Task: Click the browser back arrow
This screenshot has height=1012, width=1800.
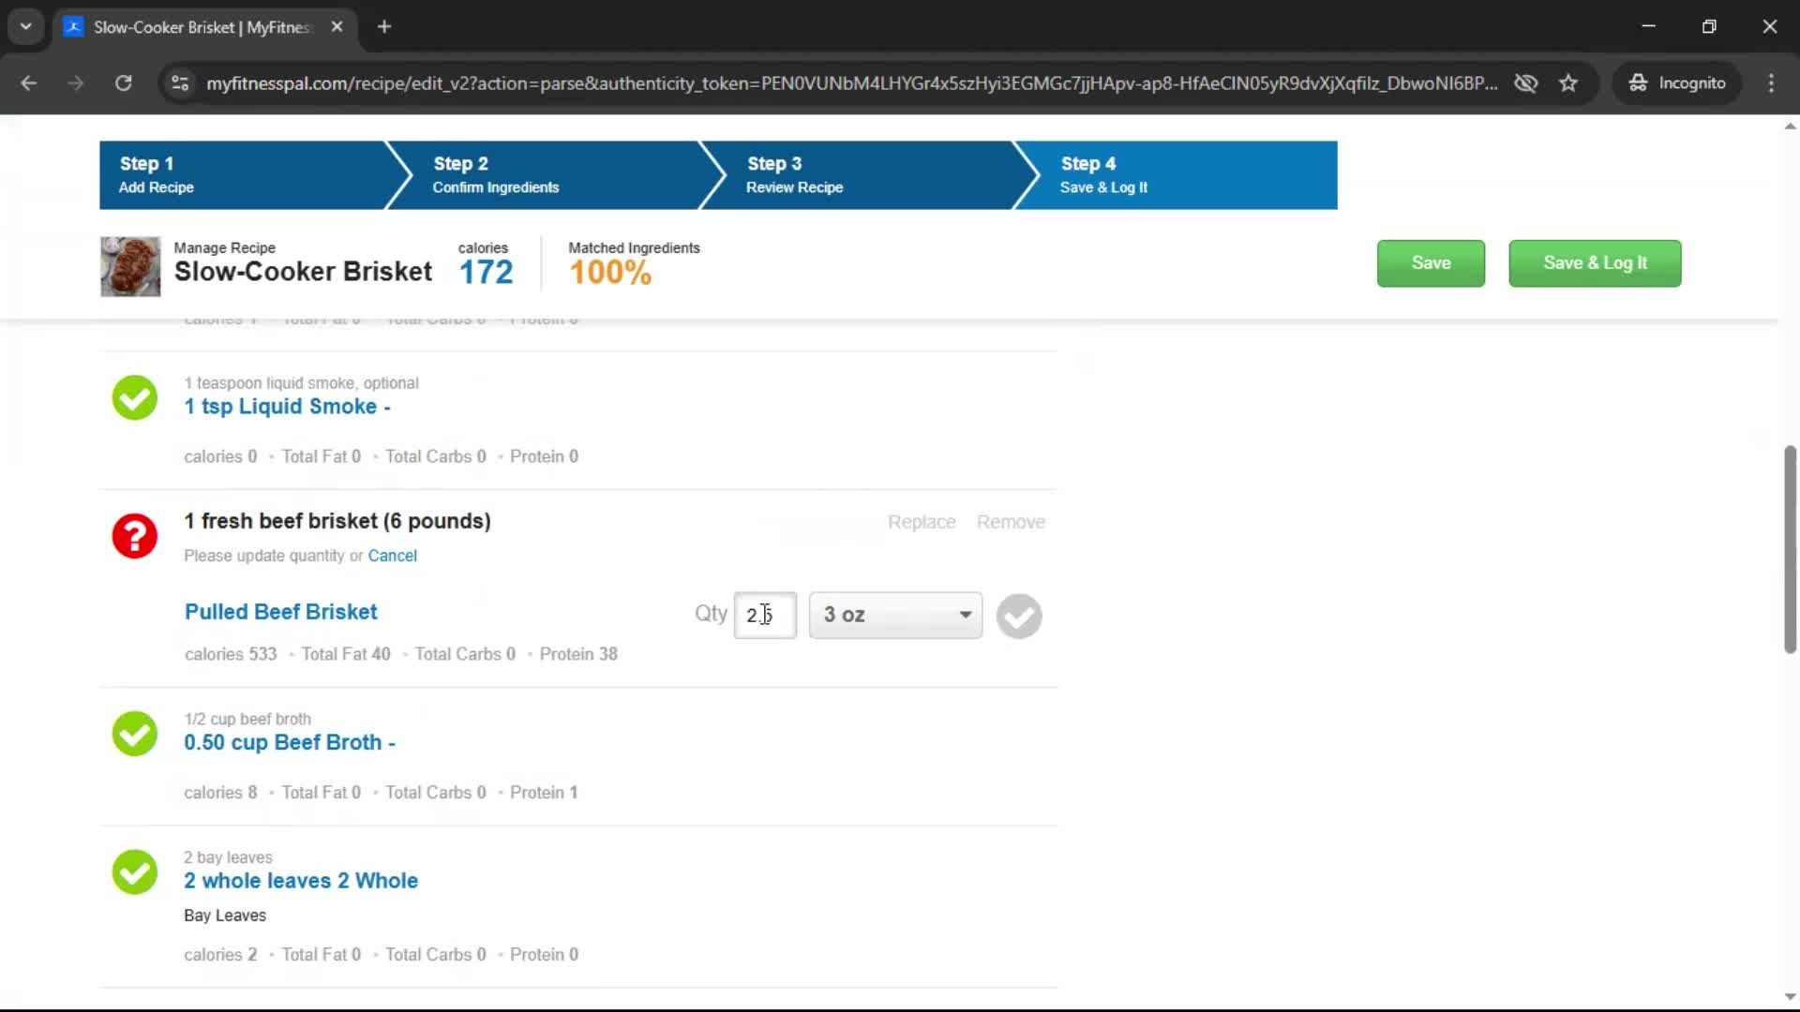Action: (x=29, y=82)
